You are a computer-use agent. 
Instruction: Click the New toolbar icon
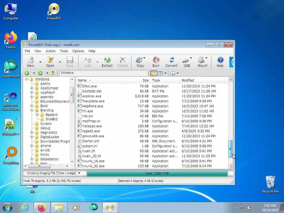31,62
